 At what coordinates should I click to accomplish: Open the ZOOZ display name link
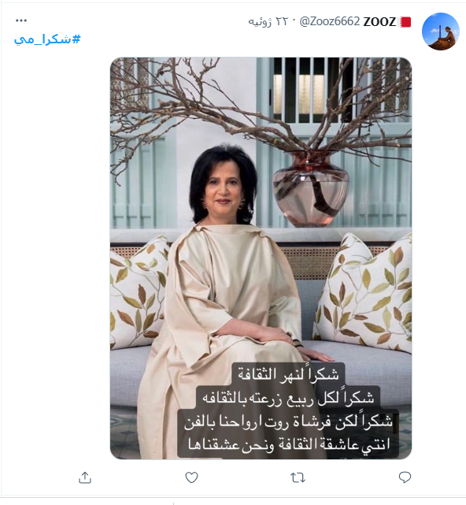coord(379,22)
